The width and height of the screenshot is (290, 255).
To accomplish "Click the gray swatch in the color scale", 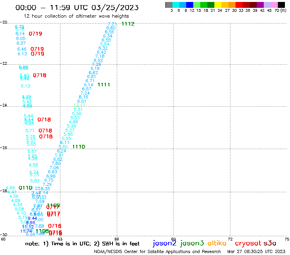I will coord(169,5).
